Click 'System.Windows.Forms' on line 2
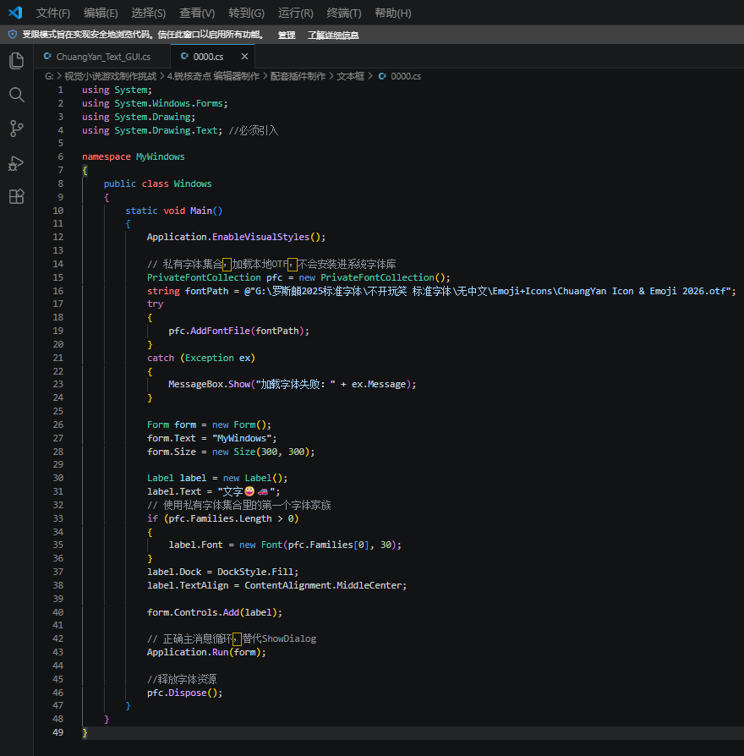Viewport: 744px width, 756px height. 168,103
